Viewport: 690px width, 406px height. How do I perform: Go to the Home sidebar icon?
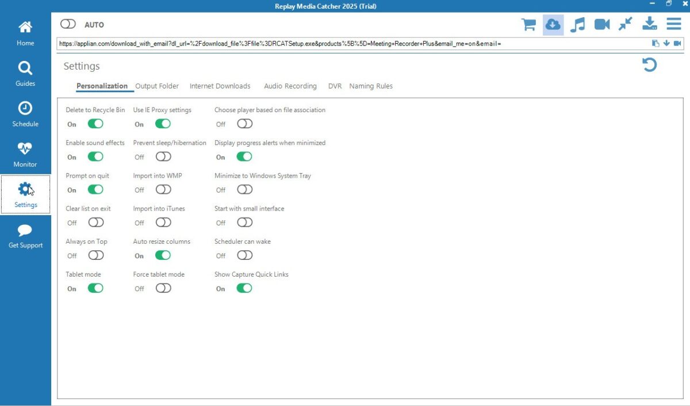click(x=25, y=33)
